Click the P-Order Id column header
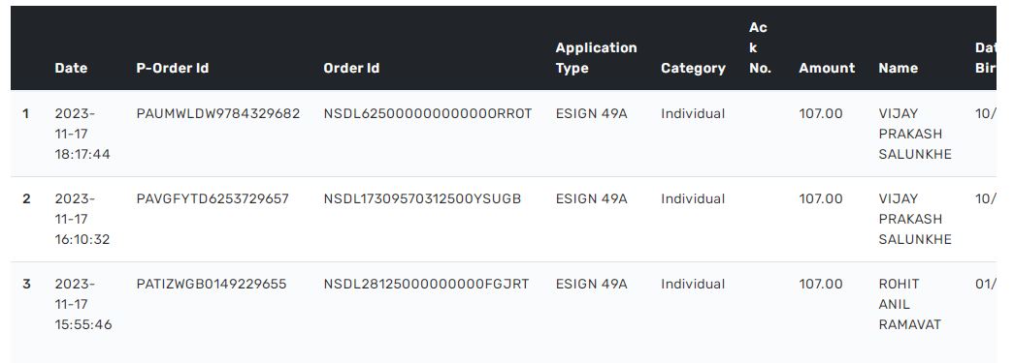Image resolution: width=1014 pixels, height=363 pixels. 173,69
